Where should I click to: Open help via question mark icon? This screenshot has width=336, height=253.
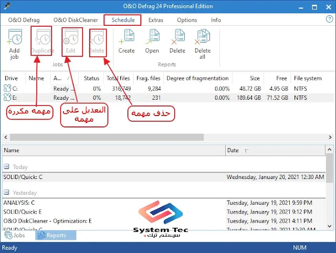(329, 19)
